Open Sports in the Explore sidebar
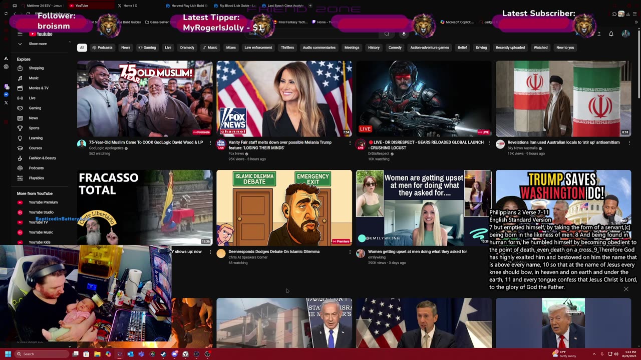Screen dimensions: 641x360 tap(34, 128)
